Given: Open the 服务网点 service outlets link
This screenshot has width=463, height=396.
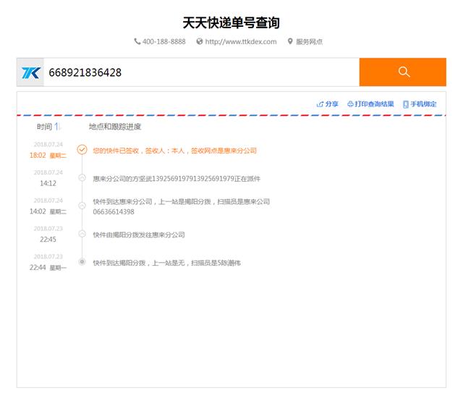Looking at the screenshot, I should [x=309, y=42].
